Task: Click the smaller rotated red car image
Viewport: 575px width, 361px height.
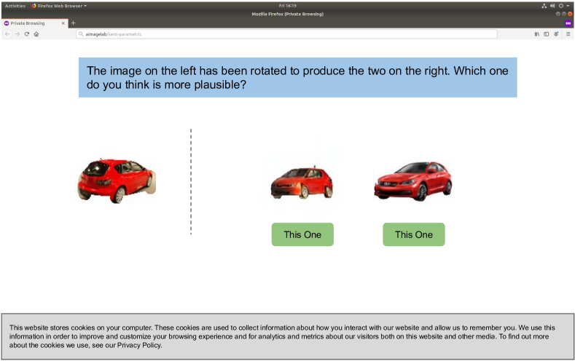Action: click(302, 183)
